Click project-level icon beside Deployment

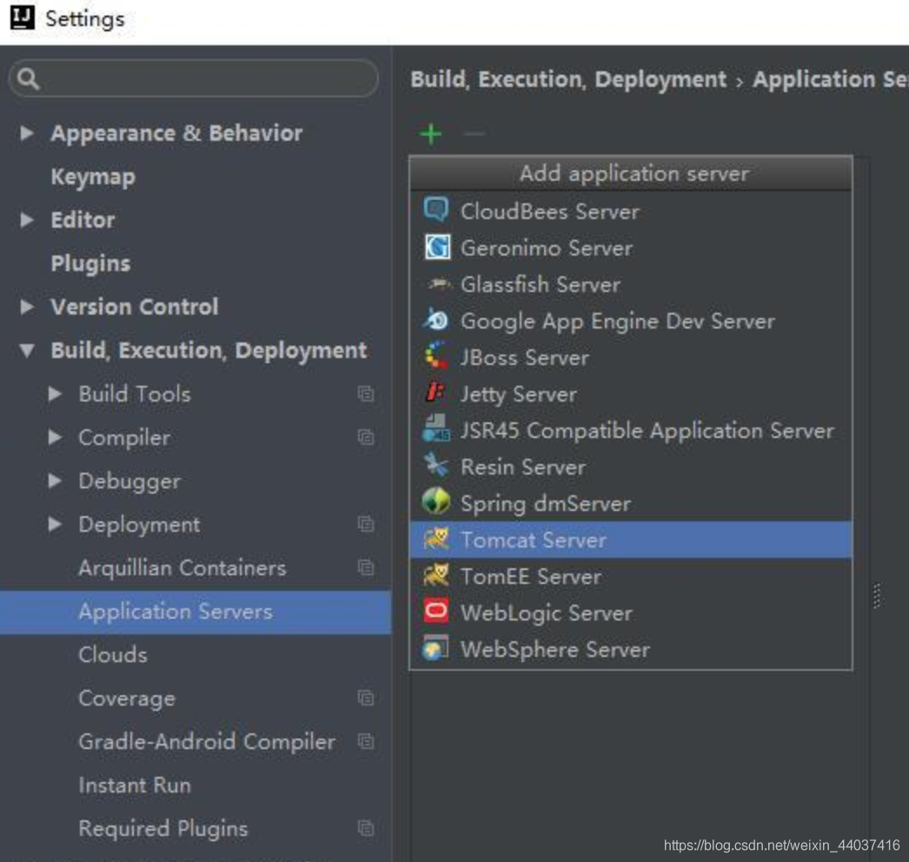click(366, 524)
